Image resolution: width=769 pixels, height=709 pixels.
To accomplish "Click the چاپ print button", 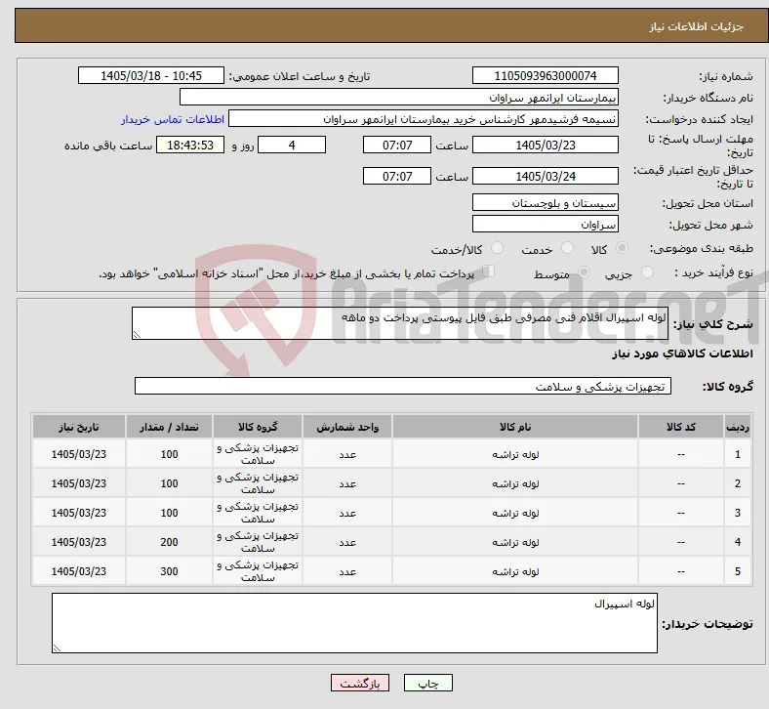I will (x=428, y=683).
